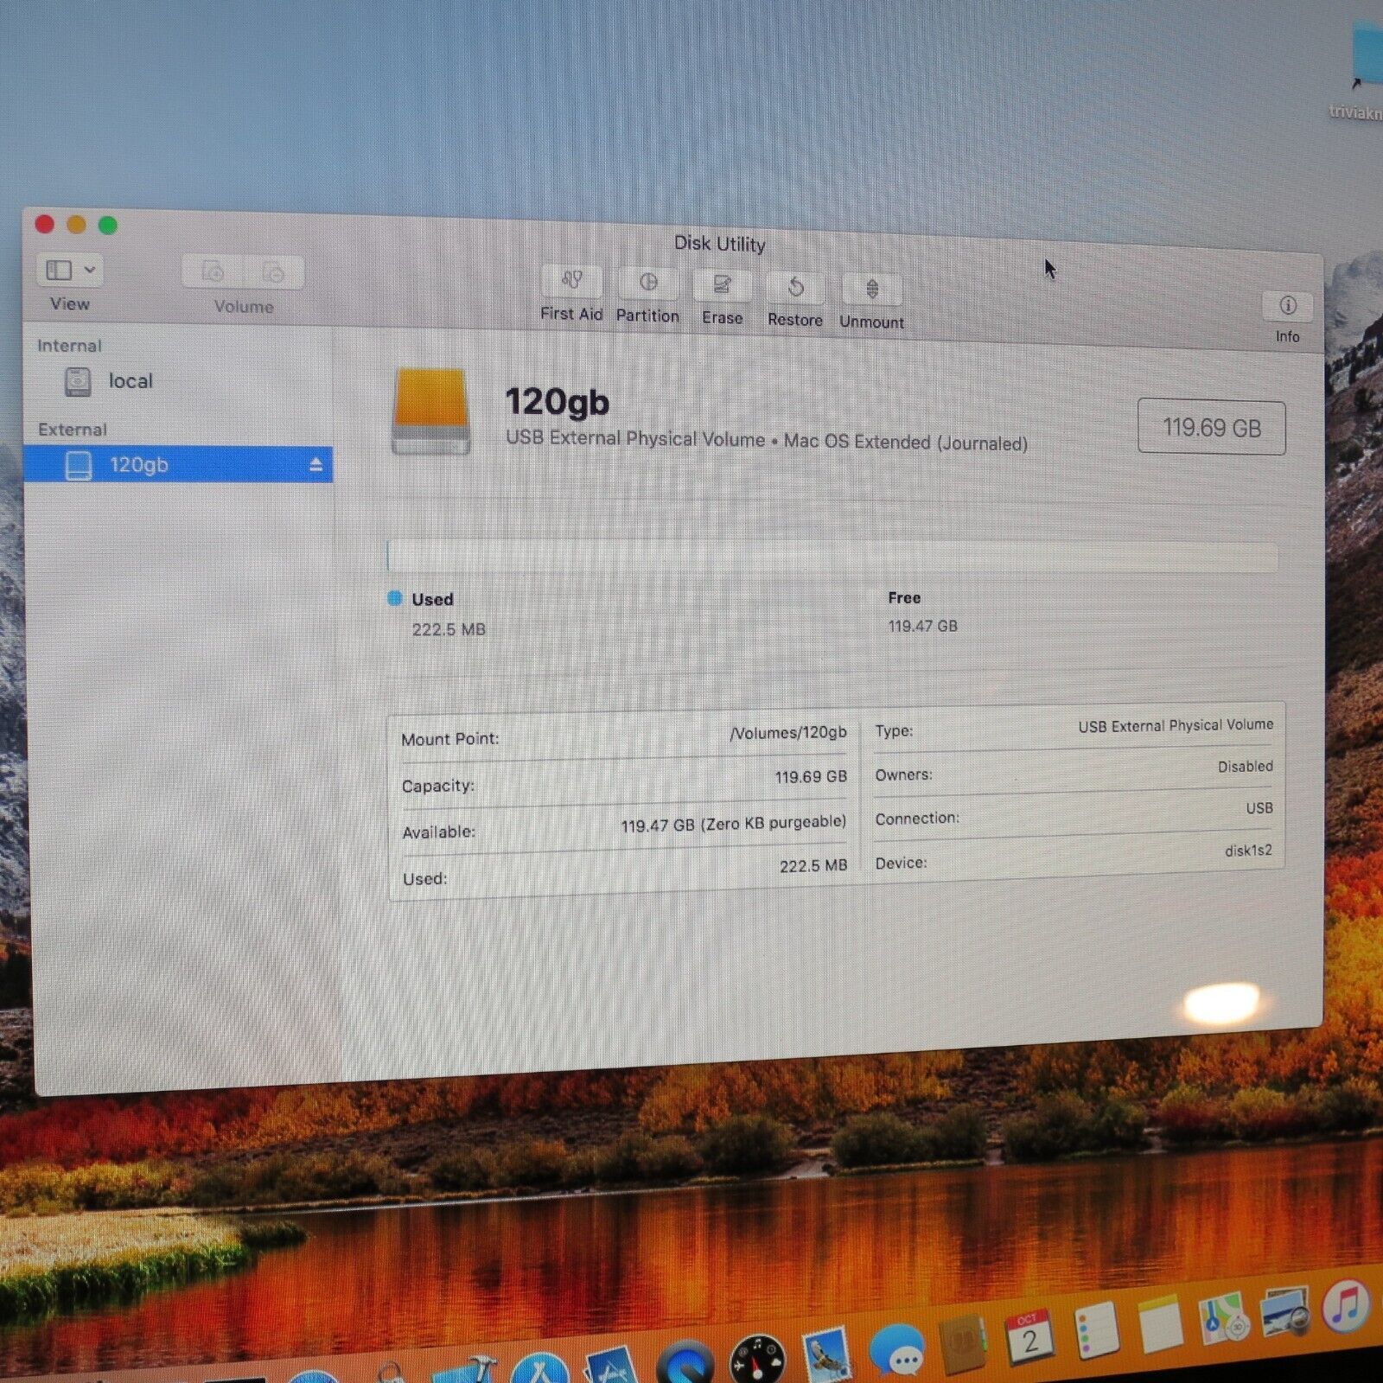1383x1383 pixels.
Task: Minimize the Disk Utility window
Action: click(x=76, y=225)
